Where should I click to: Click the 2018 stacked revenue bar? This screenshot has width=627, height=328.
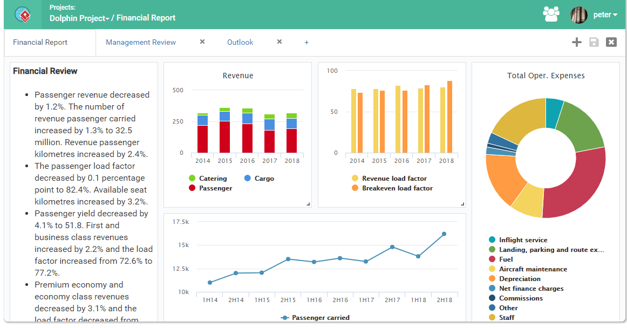click(291, 133)
